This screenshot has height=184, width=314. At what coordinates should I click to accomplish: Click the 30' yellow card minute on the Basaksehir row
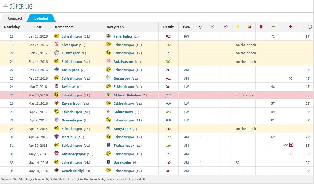238,162
